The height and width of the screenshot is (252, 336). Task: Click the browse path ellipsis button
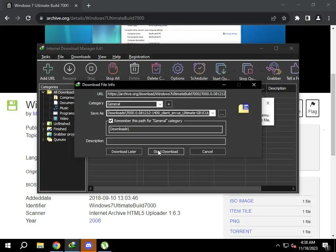(x=222, y=113)
